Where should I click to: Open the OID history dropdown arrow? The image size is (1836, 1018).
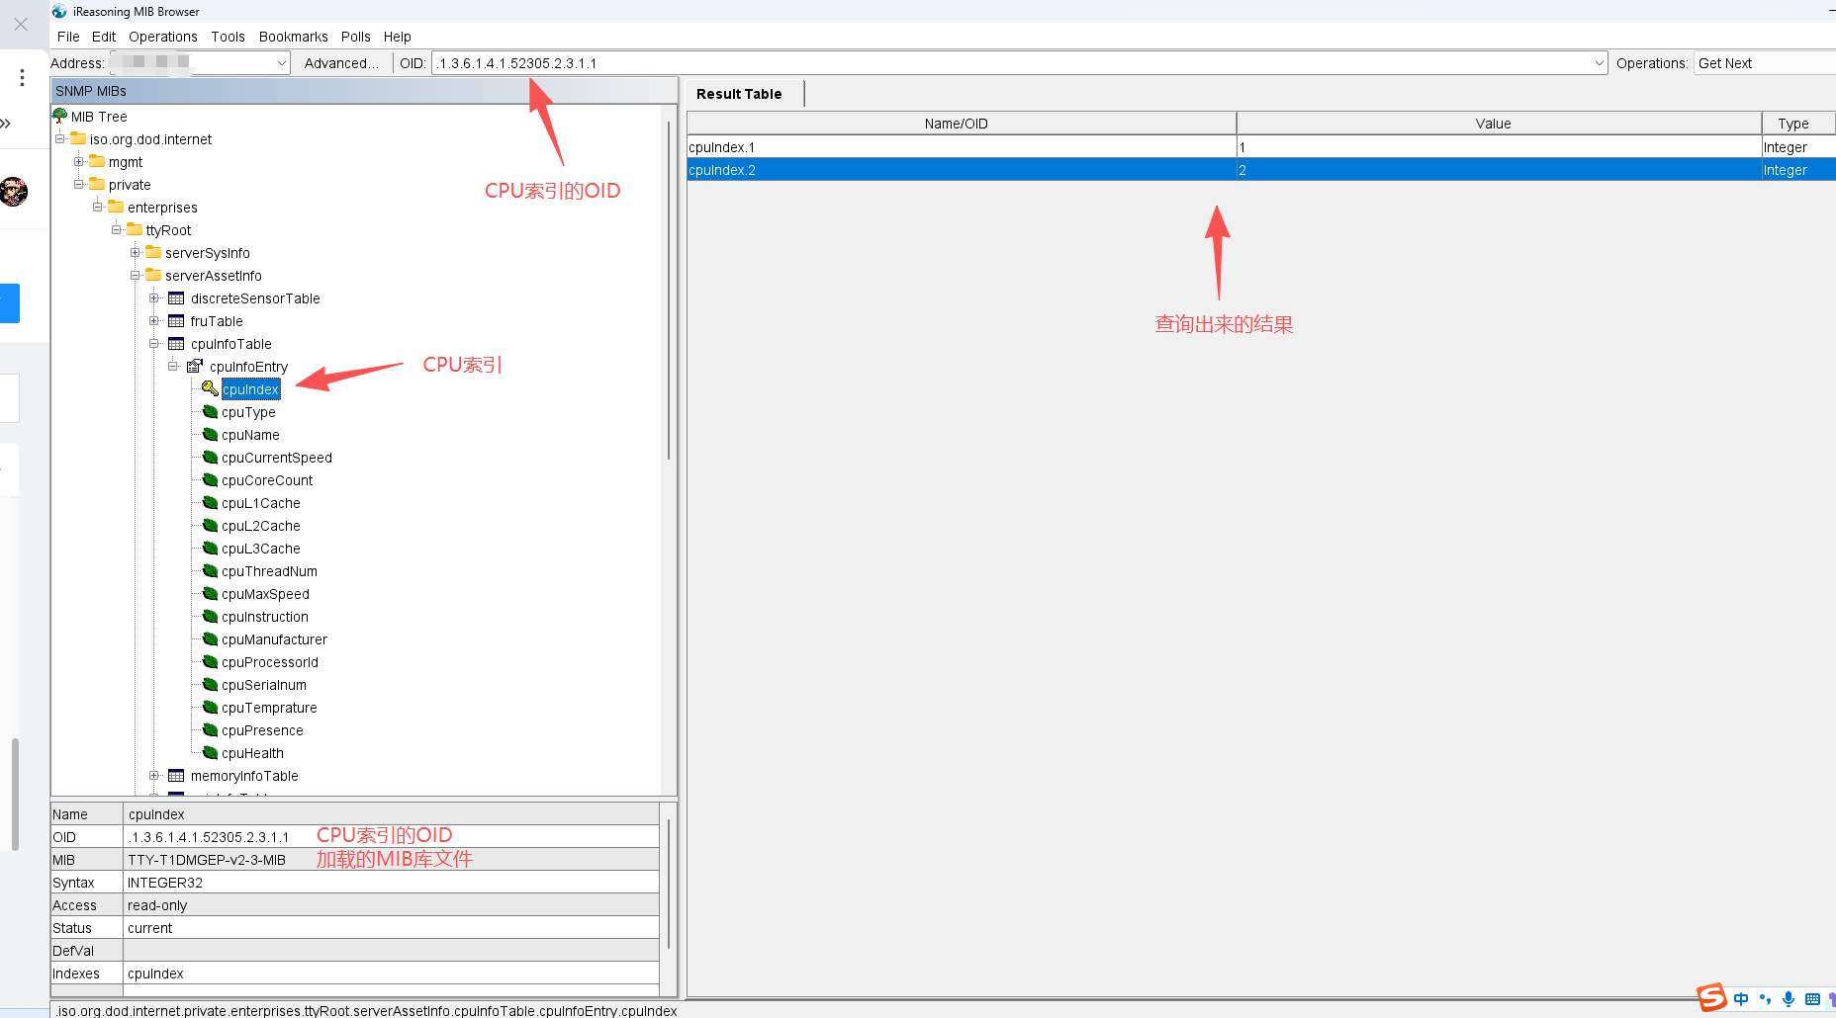point(1600,63)
